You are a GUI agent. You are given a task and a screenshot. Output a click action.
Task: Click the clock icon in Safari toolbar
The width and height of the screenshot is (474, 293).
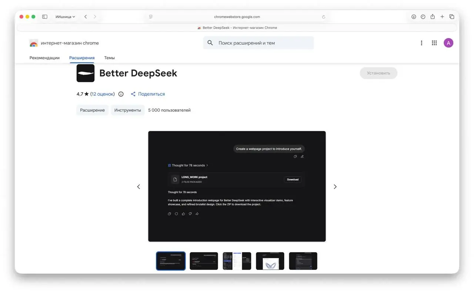tap(423, 17)
